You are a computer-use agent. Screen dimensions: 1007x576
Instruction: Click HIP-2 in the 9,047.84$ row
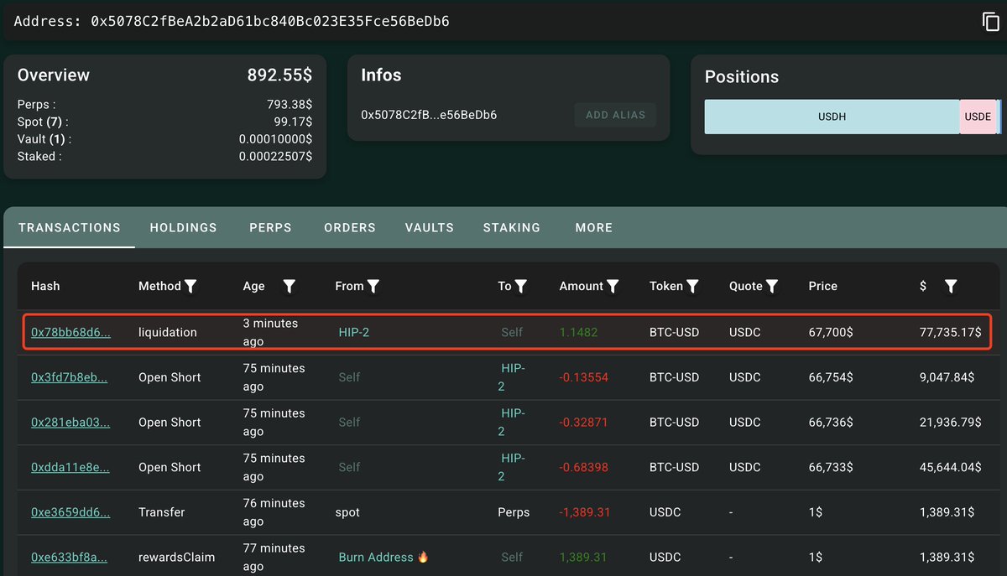point(513,377)
